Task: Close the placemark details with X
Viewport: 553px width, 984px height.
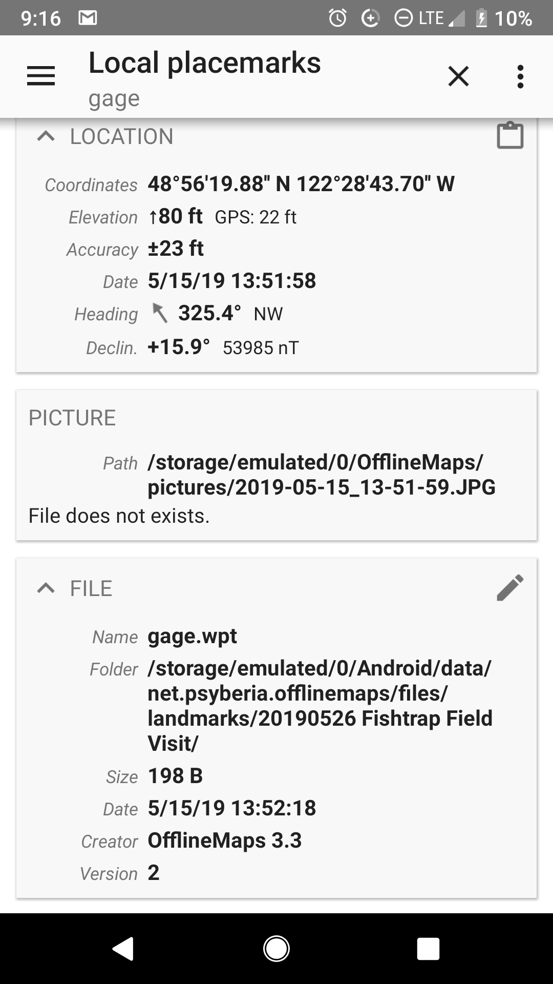Action: (x=458, y=76)
